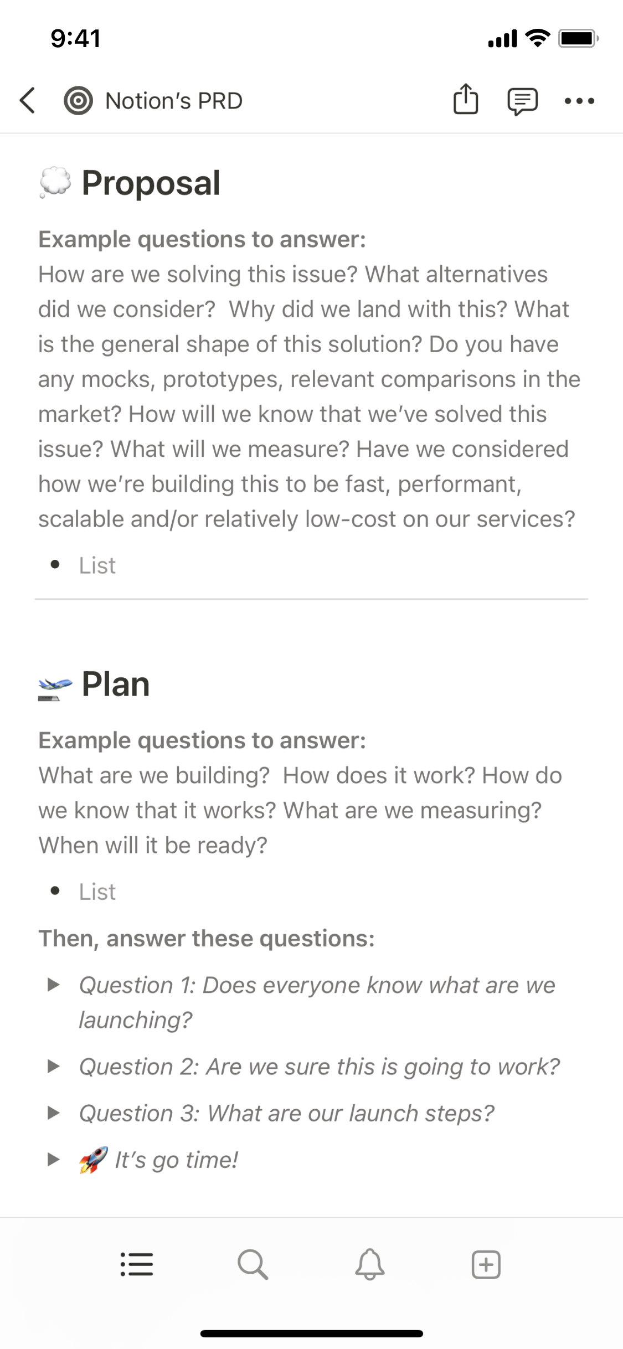The image size is (623, 1349).
Task: Tap the back chevron arrow
Action: coord(27,101)
